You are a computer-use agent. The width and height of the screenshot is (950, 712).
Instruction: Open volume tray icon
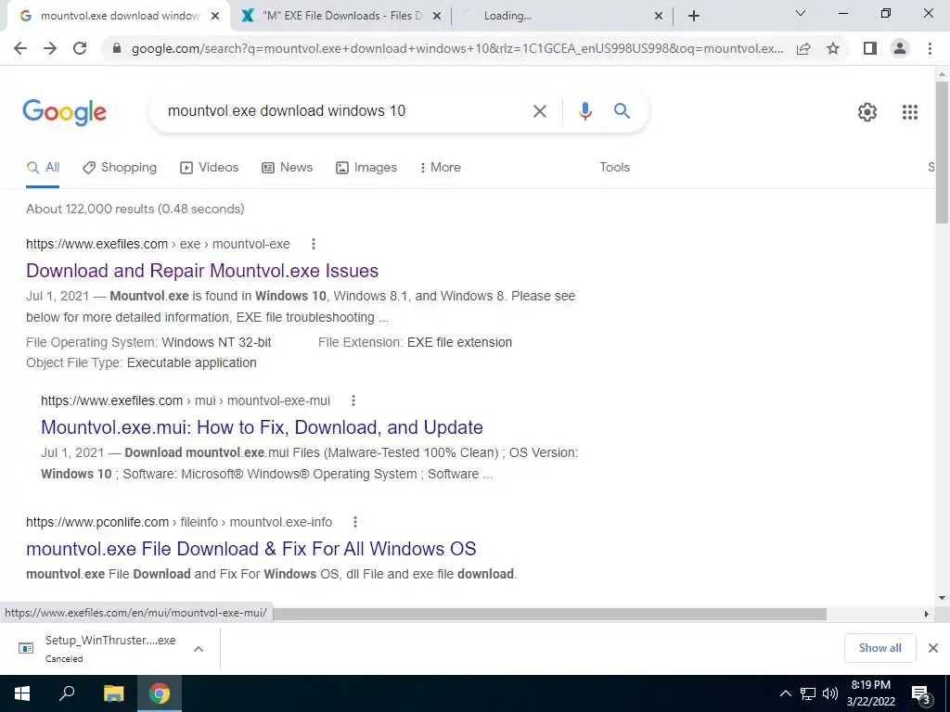click(x=829, y=693)
